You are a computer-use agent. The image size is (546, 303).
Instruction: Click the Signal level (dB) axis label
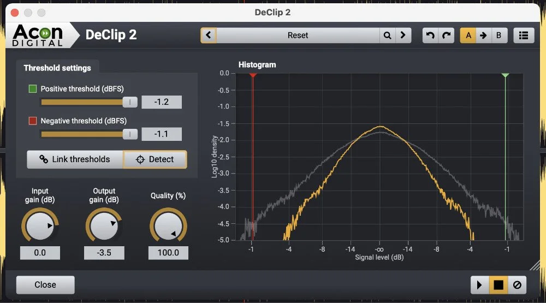pos(379,257)
